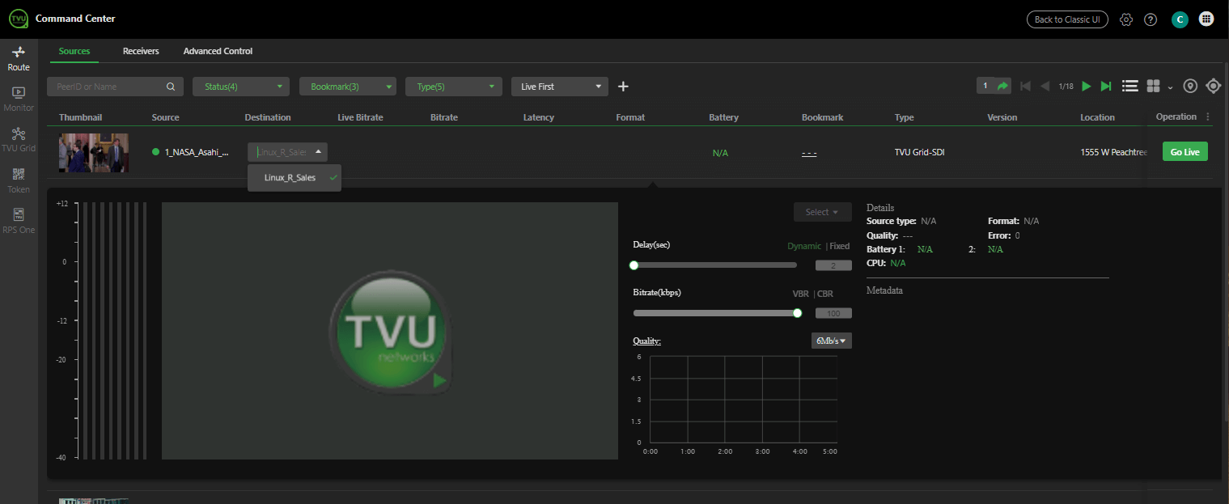Choose Linux_R_Sales from destination list
The image size is (1229, 504).
point(295,177)
